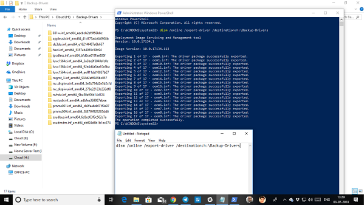Open Microsoft Edge from the taskbar
Viewport: 364px width, 205px height.
[x=124, y=200]
